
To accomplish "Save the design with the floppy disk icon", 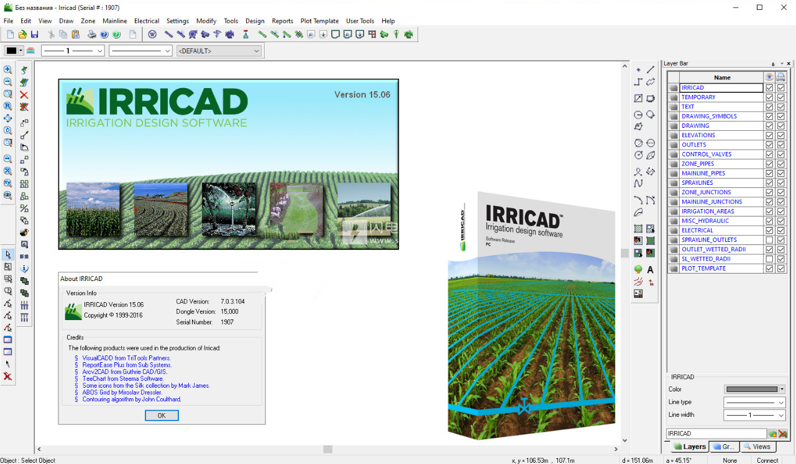I will pyautogui.click(x=34, y=35).
